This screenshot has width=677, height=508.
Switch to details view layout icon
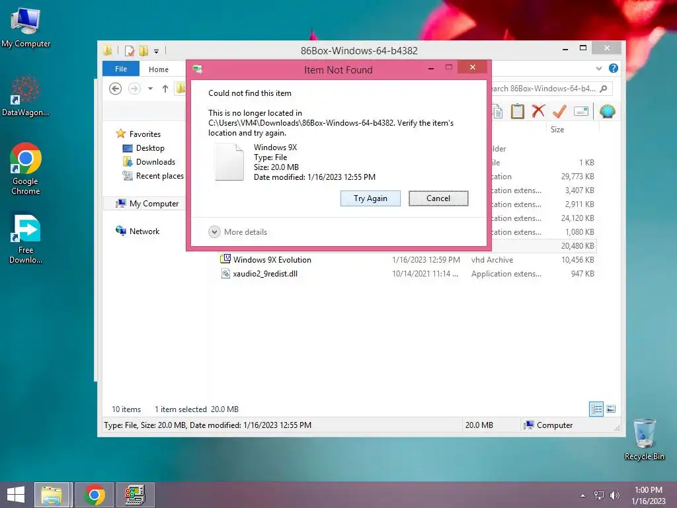pos(596,409)
